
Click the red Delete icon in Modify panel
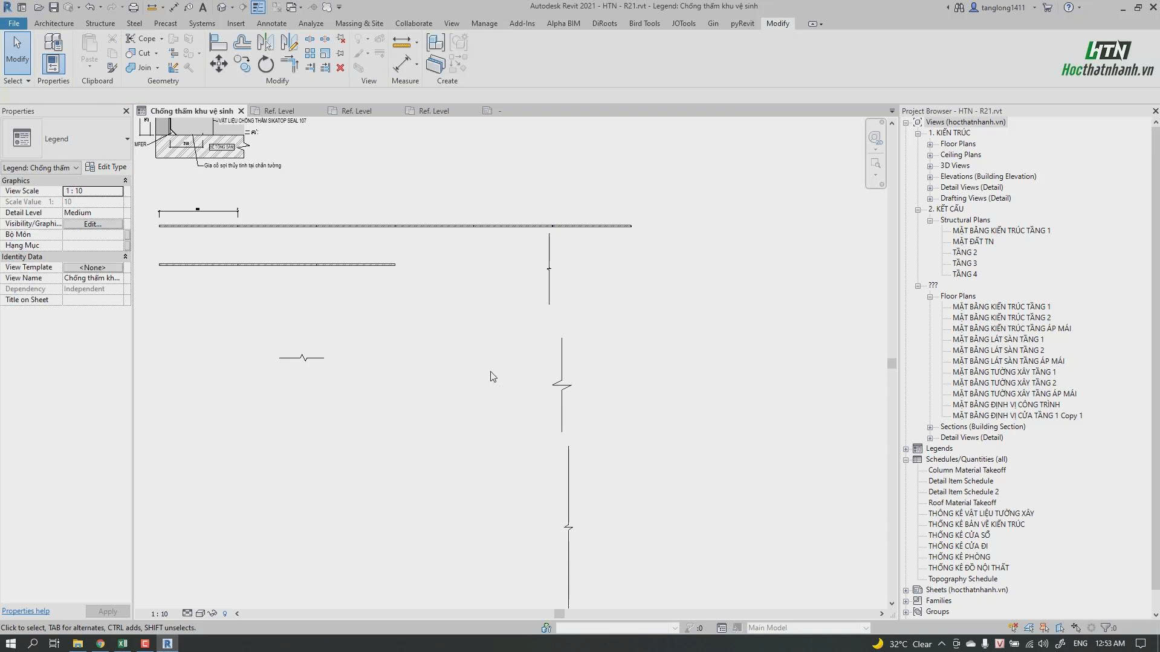coord(340,68)
